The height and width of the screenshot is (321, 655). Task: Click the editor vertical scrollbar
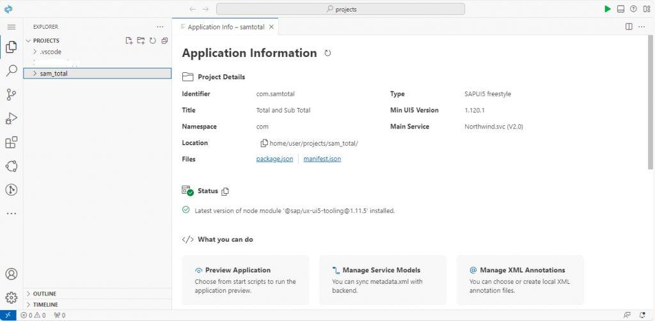[x=651, y=103]
